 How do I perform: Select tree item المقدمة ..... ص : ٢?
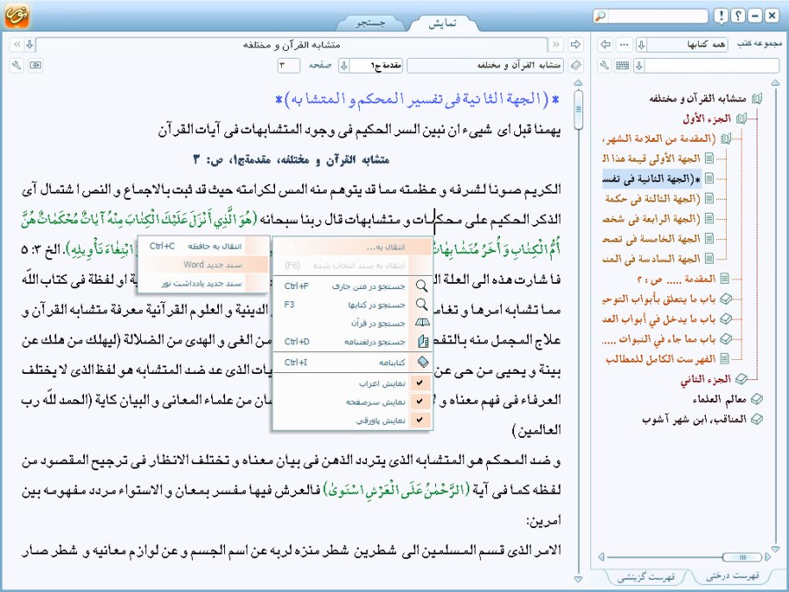[x=677, y=278]
